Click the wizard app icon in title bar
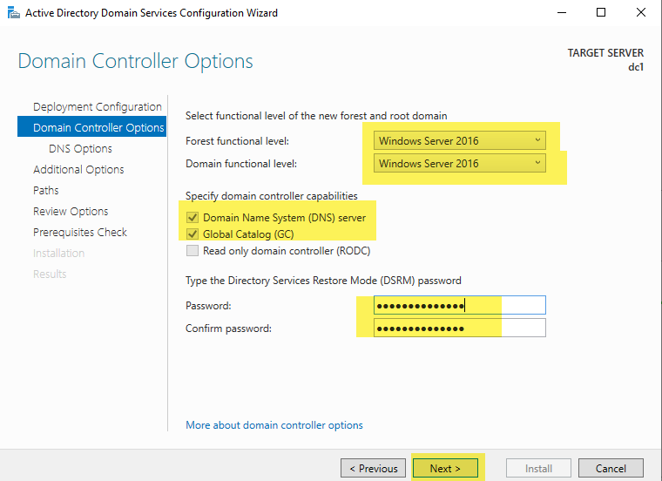 coord(14,13)
